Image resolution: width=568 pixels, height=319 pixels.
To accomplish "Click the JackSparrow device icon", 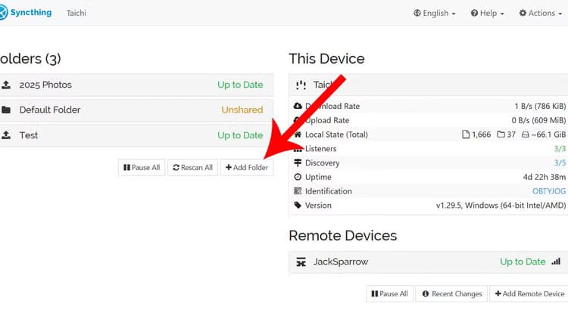I will point(301,262).
